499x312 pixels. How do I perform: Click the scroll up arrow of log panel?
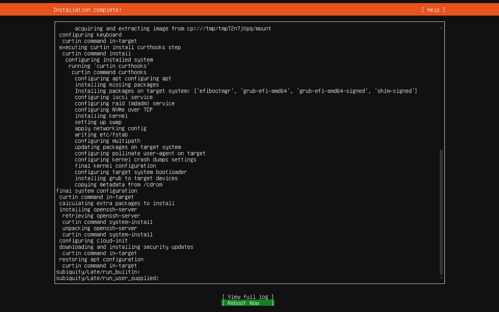click(x=441, y=28)
